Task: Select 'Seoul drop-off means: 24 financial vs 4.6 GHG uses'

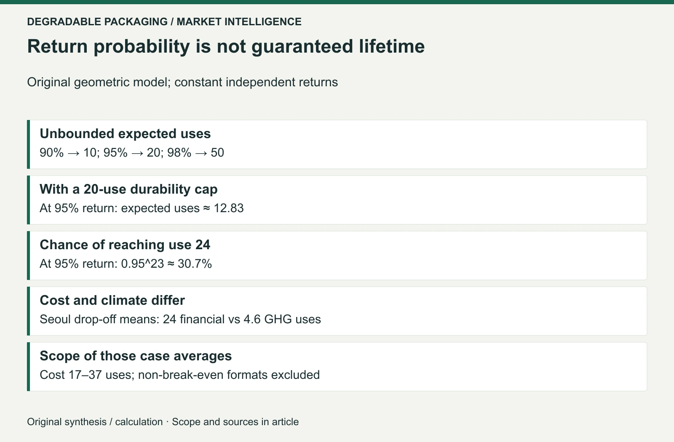Action: pyautogui.click(x=180, y=319)
